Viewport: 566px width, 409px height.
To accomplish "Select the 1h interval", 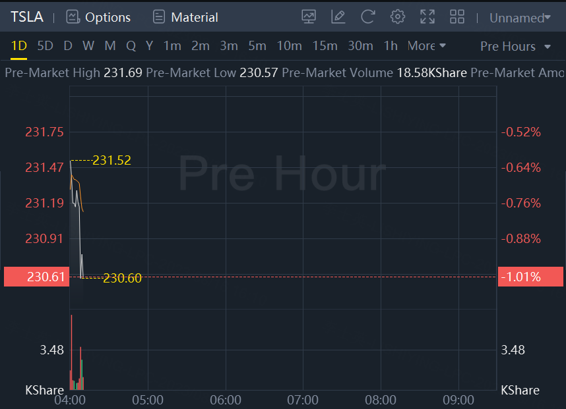I will click(x=391, y=46).
